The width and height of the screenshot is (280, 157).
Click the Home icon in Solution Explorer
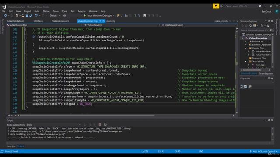point(250,26)
